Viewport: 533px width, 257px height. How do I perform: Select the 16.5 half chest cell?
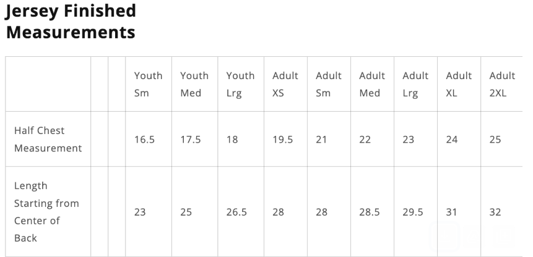144,140
